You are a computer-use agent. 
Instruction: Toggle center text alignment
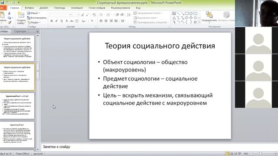106,21
